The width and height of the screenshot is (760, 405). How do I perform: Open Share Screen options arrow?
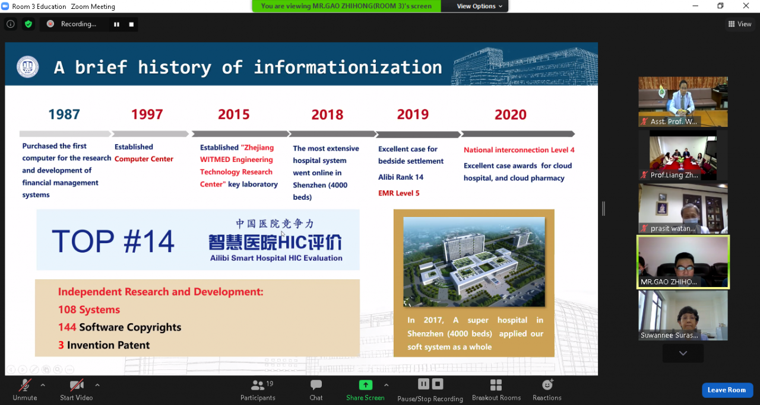387,385
